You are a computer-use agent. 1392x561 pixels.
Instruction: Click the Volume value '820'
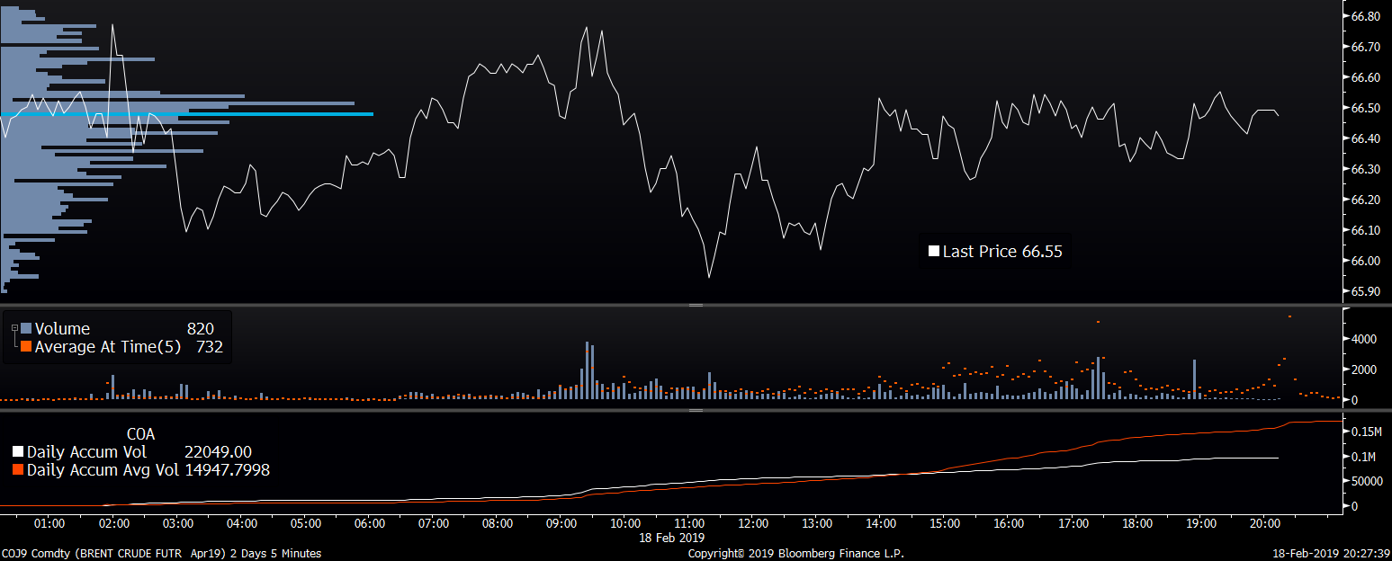pyautogui.click(x=200, y=329)
